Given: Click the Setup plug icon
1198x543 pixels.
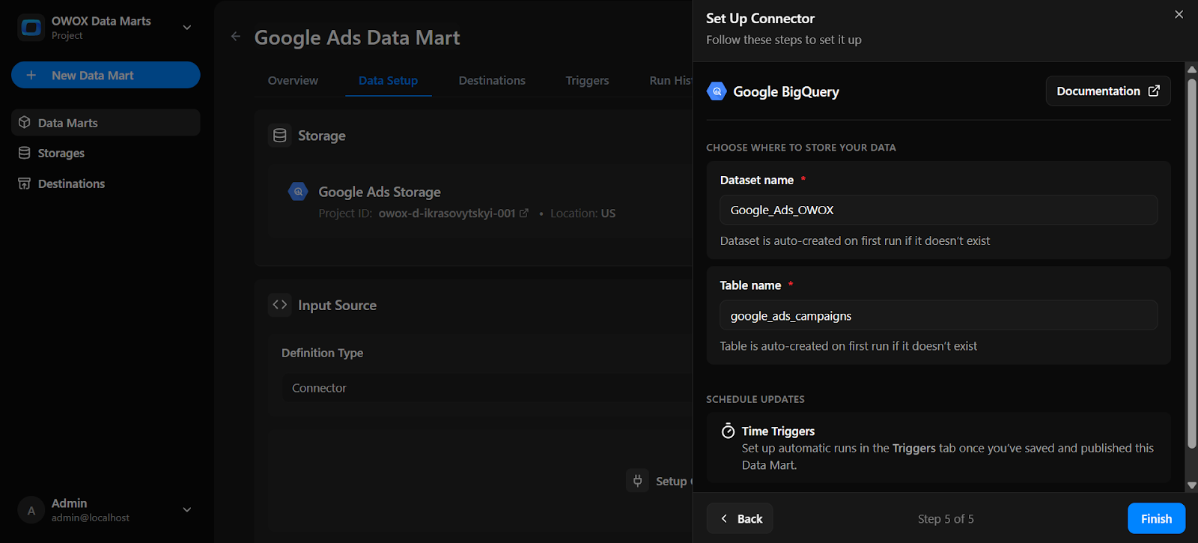Looking at the screenshot, I should (x=638, y=481).
